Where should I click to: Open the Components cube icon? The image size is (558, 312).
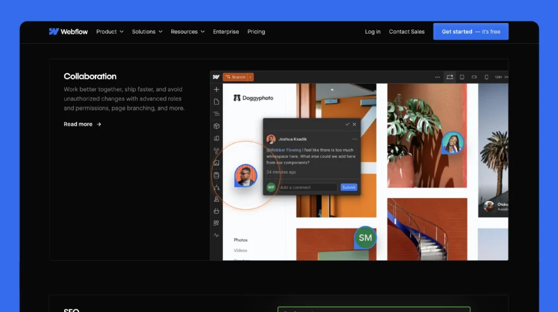[216, 126]
